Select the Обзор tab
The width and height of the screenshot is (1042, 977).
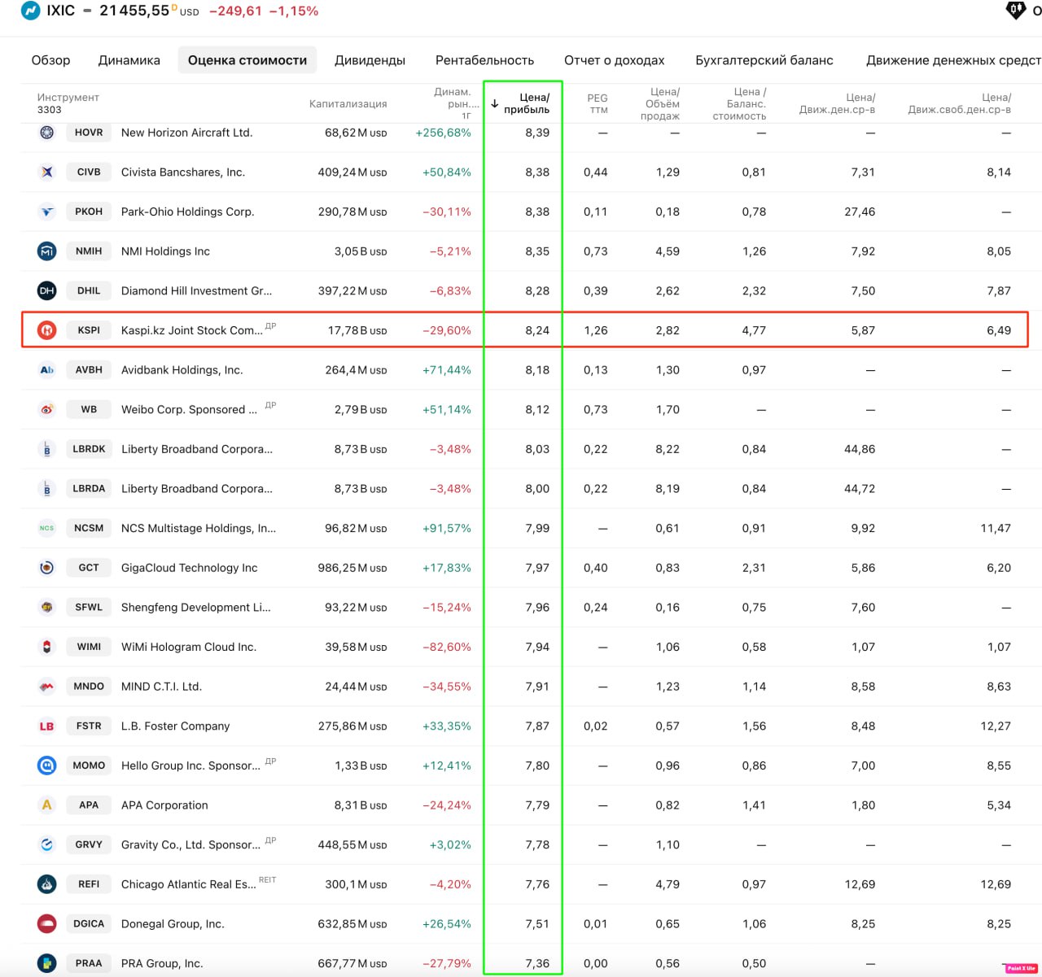click(50, 60)
